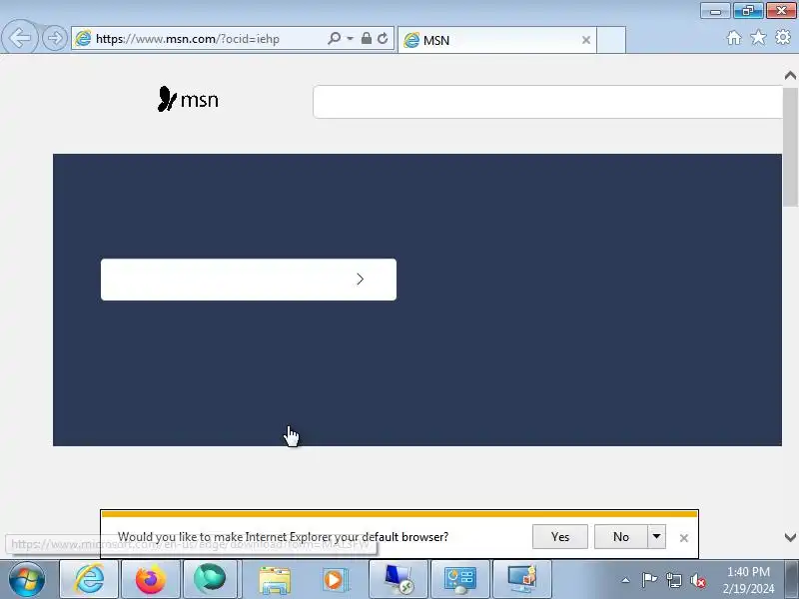799x599 pixels.
Task: Go back with the browser Back arrow
Action: [19, 37]
